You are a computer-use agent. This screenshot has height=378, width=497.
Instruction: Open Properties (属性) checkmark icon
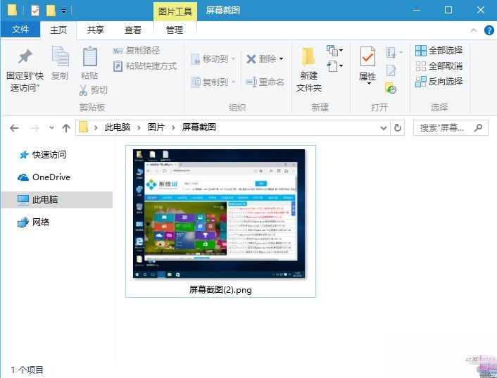pos(367,57)
